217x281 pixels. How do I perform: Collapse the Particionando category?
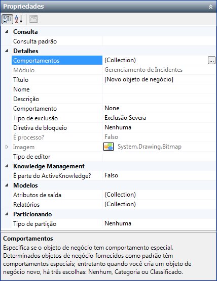coord(7,214)
